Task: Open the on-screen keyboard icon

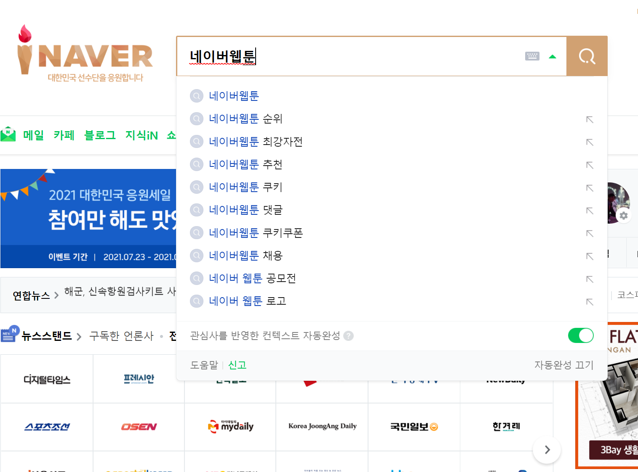Action: [532, 56]
